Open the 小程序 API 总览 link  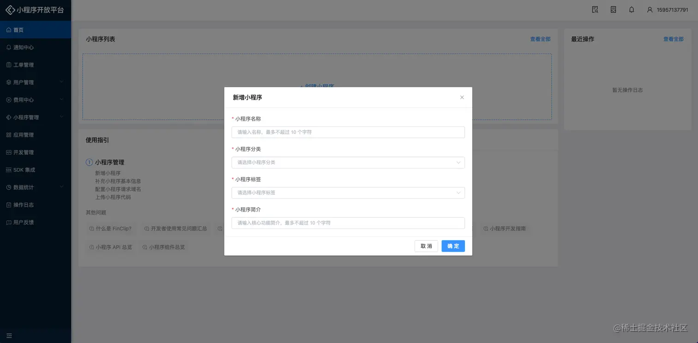[x=111, y=247]
